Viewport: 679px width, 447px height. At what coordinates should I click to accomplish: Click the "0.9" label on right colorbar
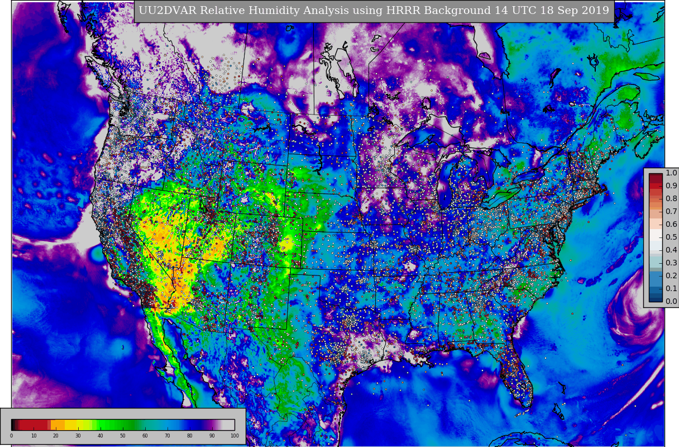tap(671, 186)
